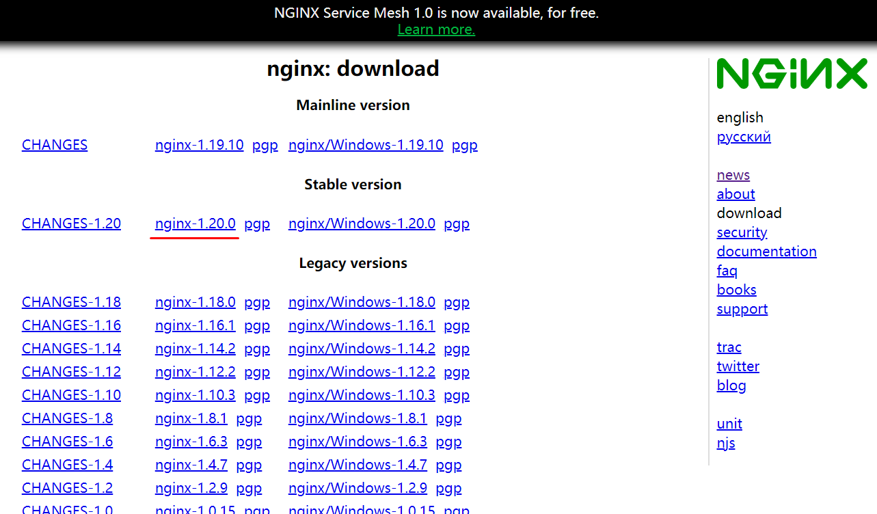
Task: View CHANGES-1.20 changelog
Action: click(71, 224)
